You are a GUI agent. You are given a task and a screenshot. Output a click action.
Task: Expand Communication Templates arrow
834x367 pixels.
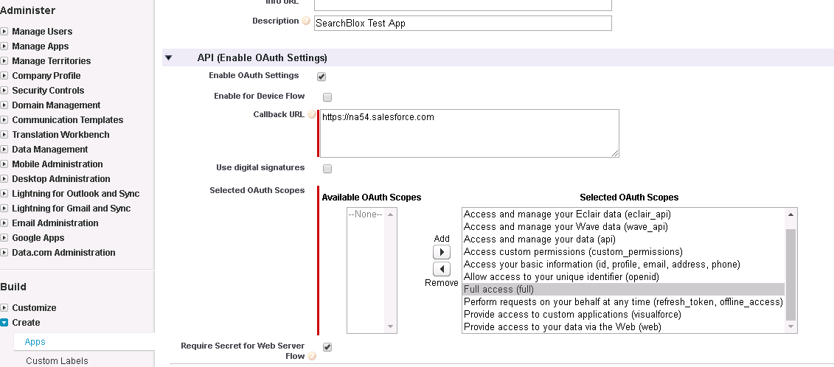tap(4, 119)
